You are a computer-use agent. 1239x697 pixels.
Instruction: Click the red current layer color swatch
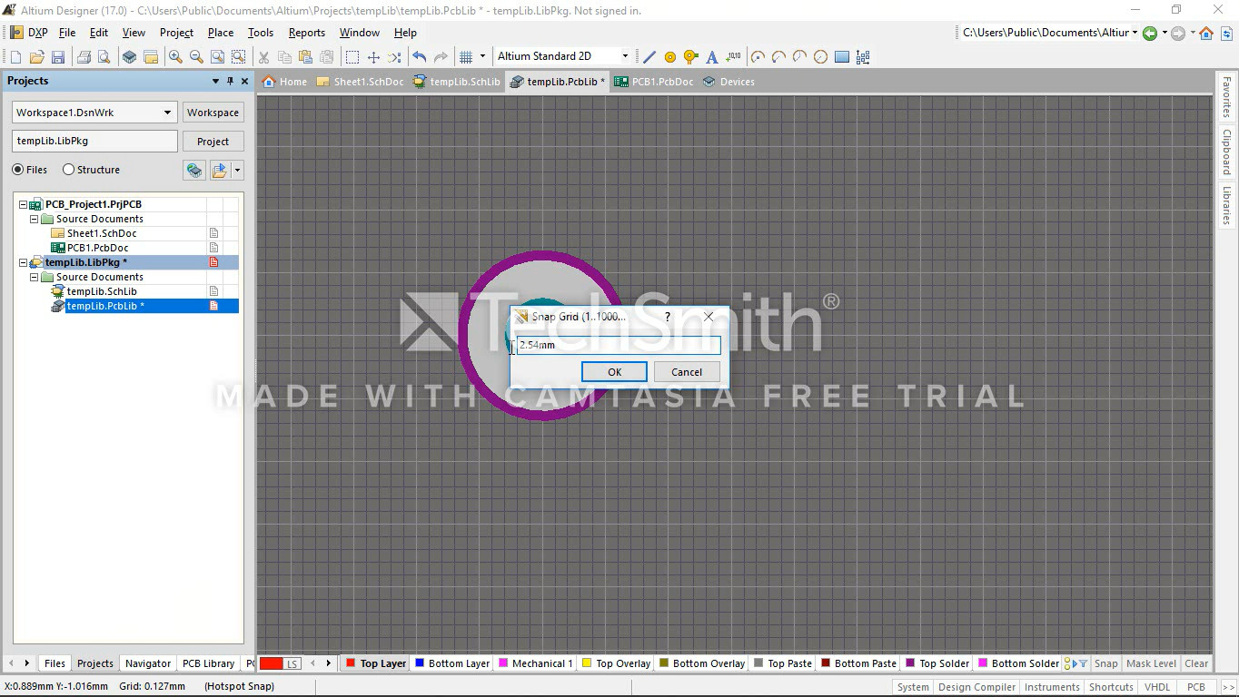tap(272, 663)
